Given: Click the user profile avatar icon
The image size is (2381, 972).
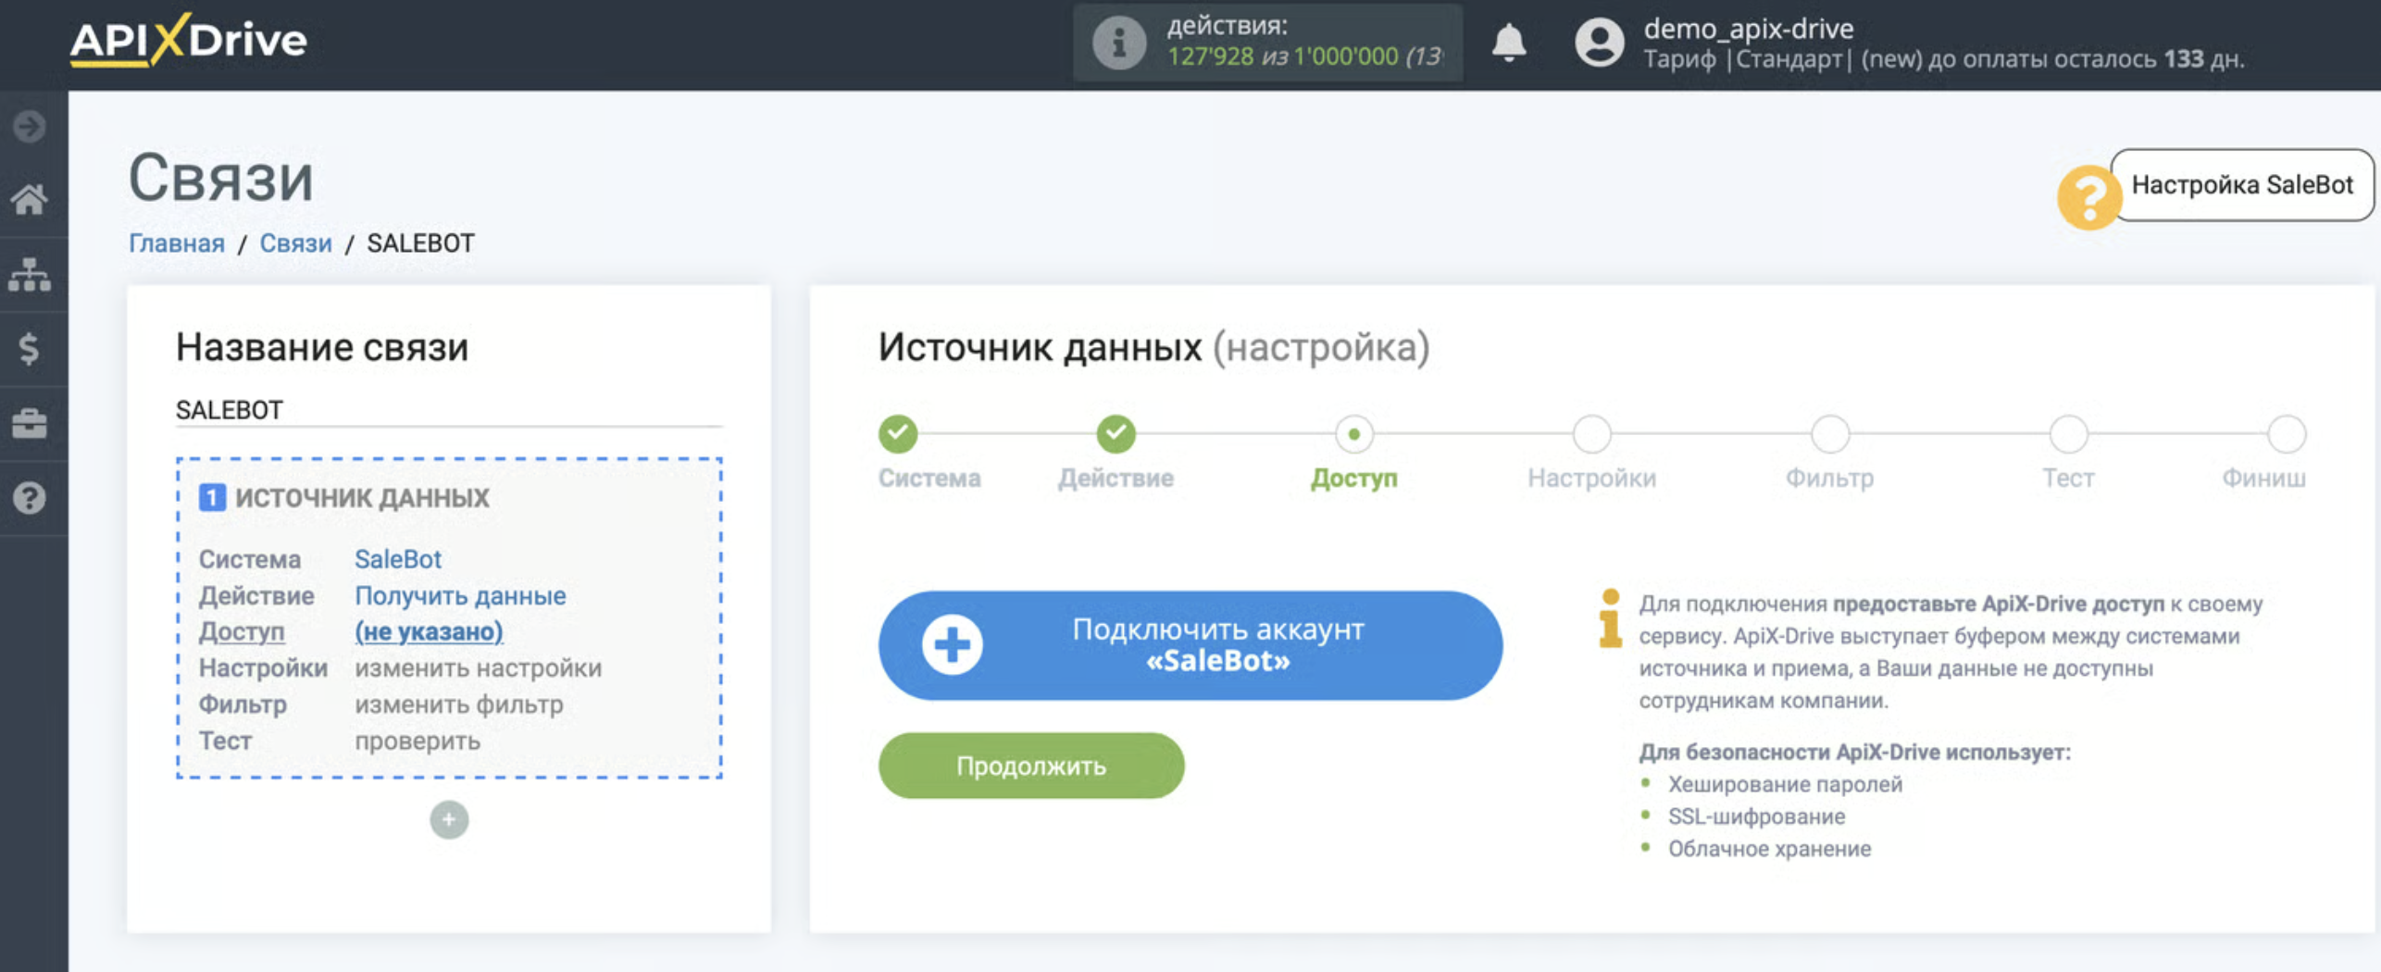Looking at the screenshot, I should coord(1599,43).
